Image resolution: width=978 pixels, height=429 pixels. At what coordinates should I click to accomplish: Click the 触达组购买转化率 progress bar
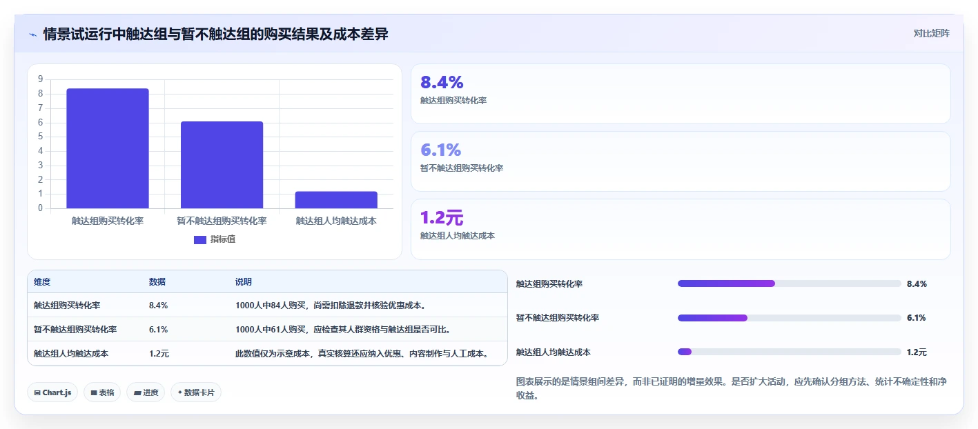[x=790, y=283]
